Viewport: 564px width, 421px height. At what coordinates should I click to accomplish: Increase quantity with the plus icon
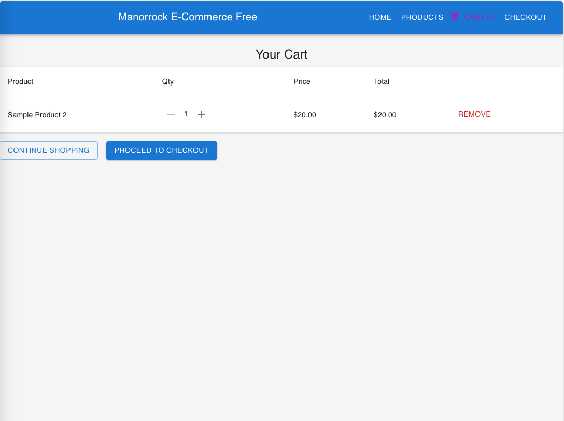click(201, 115)
